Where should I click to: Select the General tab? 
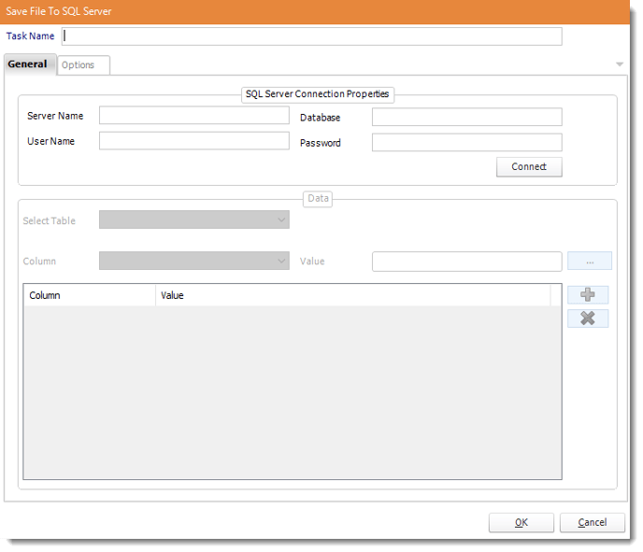30,64
